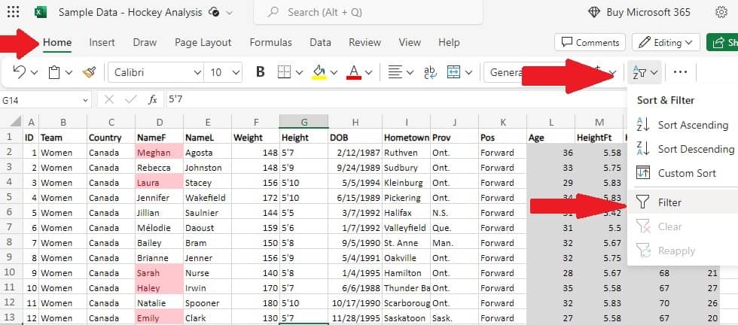Confirm formula entry checkmark icon
The width and height of the screenshot is (738, 325).
coord(131,100)
